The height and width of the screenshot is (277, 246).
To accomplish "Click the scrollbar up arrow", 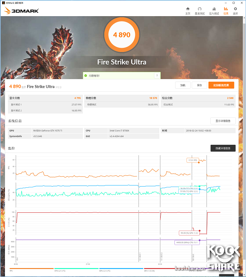I will [x=244, y=18].
